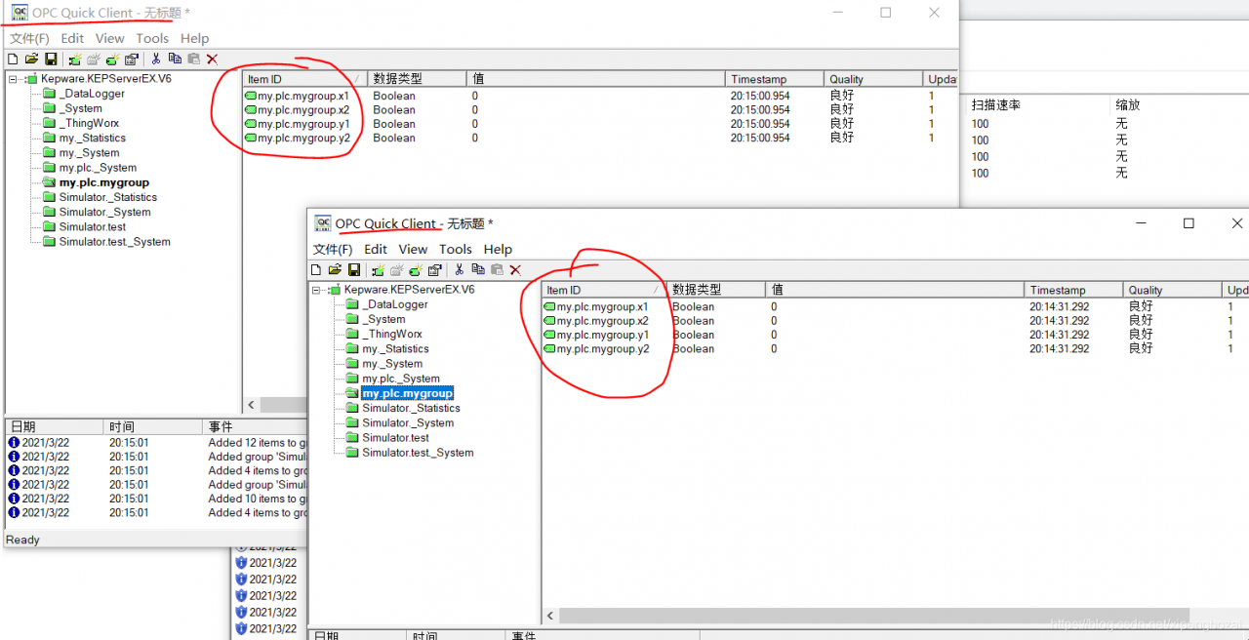Select Simulator.test_System in front window tree
1249x640 pixels.
pyautogui.click(x=418, y=453)
